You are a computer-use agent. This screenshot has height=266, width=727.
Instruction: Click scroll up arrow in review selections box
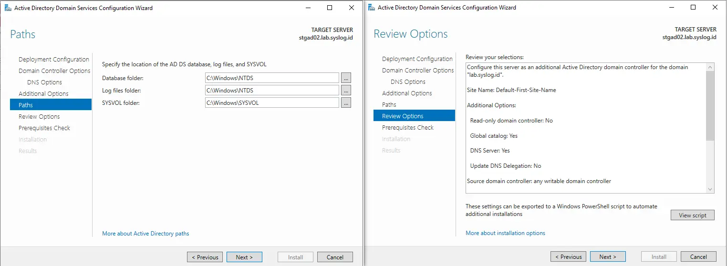click(710, 67)
